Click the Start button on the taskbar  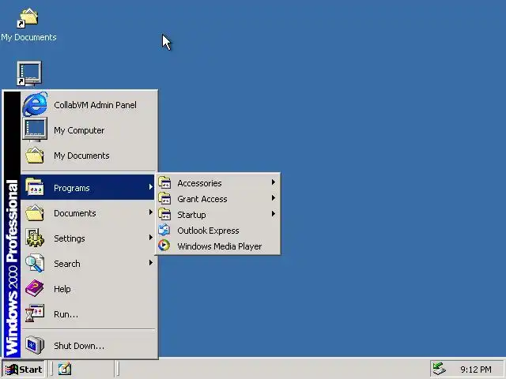tap(23, 369)
